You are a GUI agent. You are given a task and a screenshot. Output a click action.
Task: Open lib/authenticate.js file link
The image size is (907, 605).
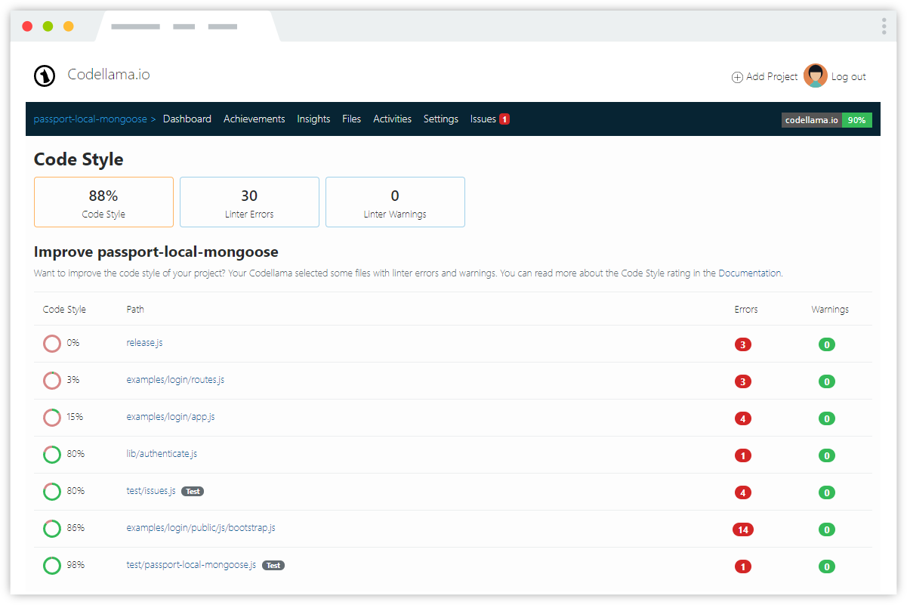pos(162,453)
